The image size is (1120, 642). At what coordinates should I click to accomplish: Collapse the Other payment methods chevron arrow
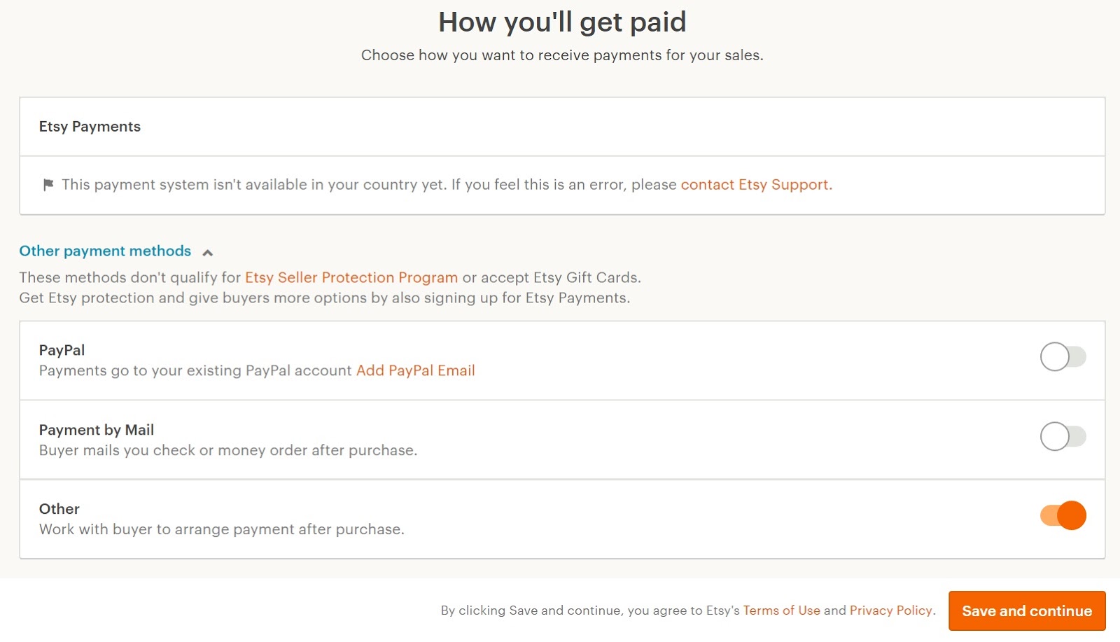[x=207, y=253]
